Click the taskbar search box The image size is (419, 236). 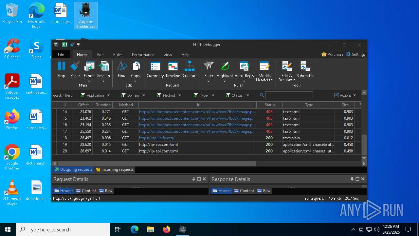[63, 229]
